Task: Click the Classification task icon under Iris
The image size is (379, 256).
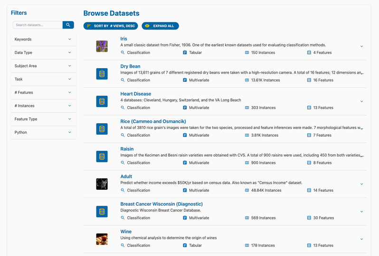Action: 123,52
